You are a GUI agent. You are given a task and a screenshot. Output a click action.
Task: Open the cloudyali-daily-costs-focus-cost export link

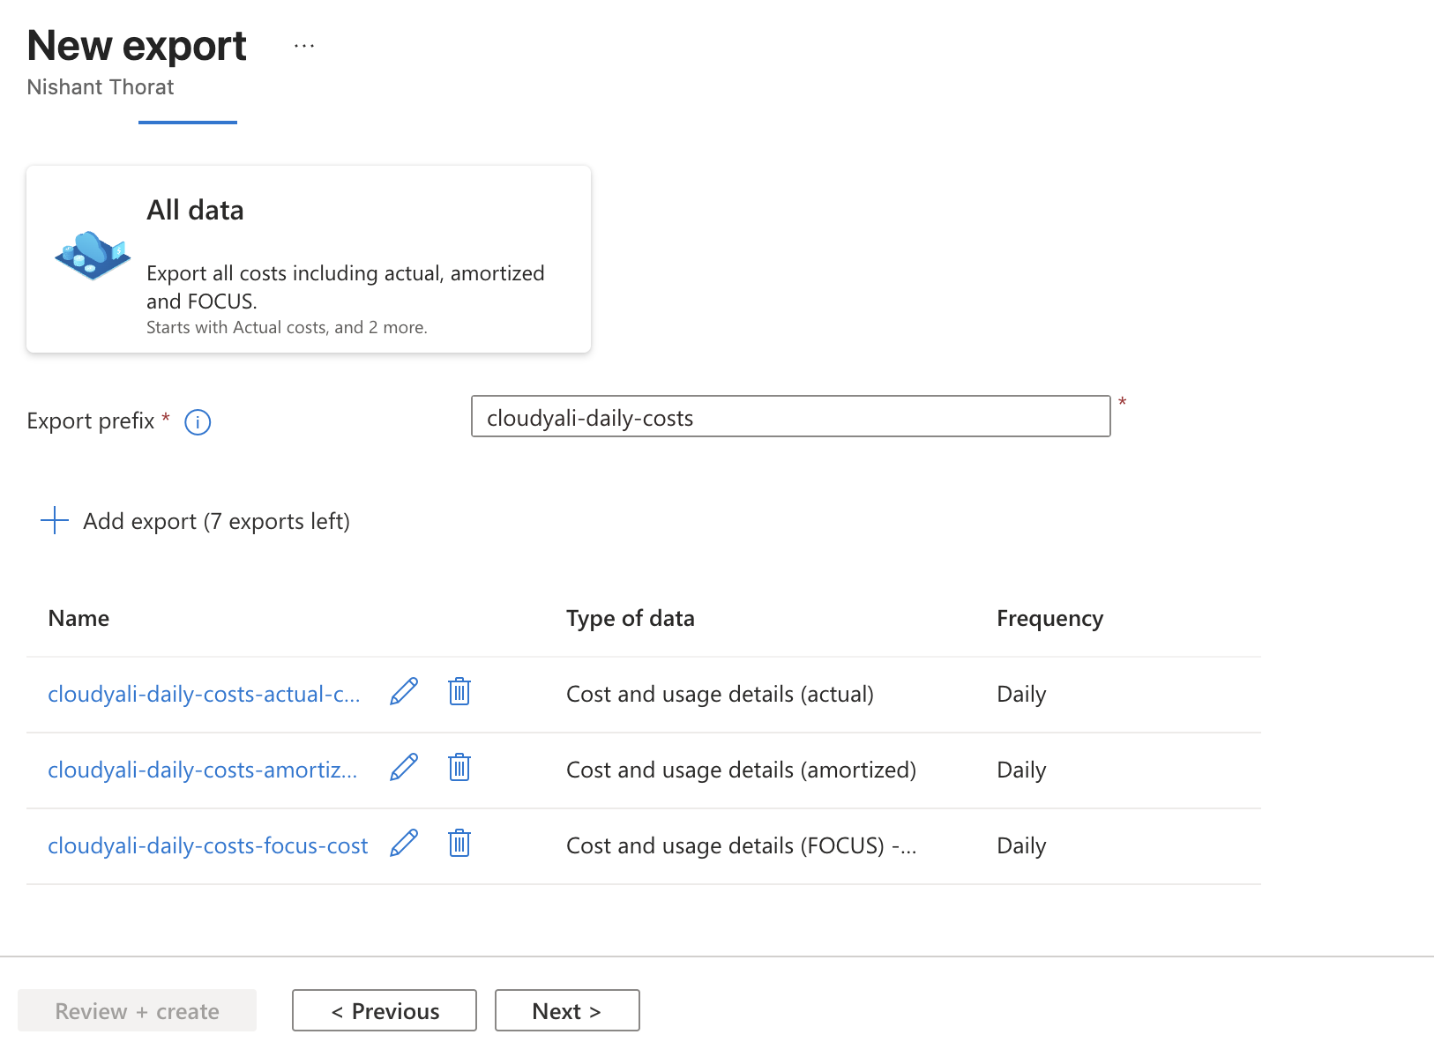coord(208,845)
